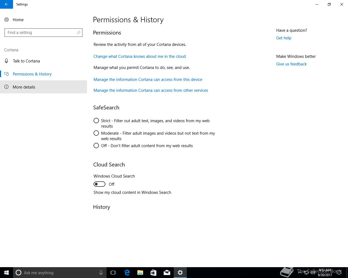Click the volume speaker icon in the system tray

tap(313, 273)
